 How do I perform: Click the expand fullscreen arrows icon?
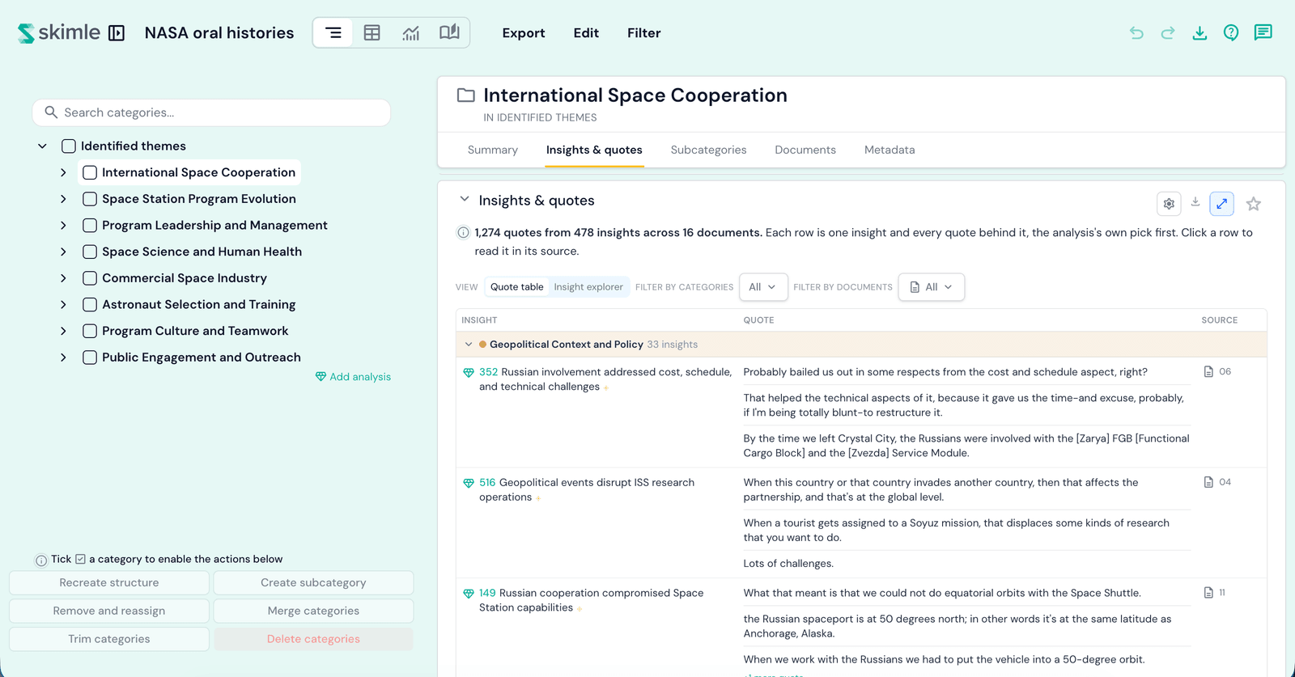click(1222, 204)
